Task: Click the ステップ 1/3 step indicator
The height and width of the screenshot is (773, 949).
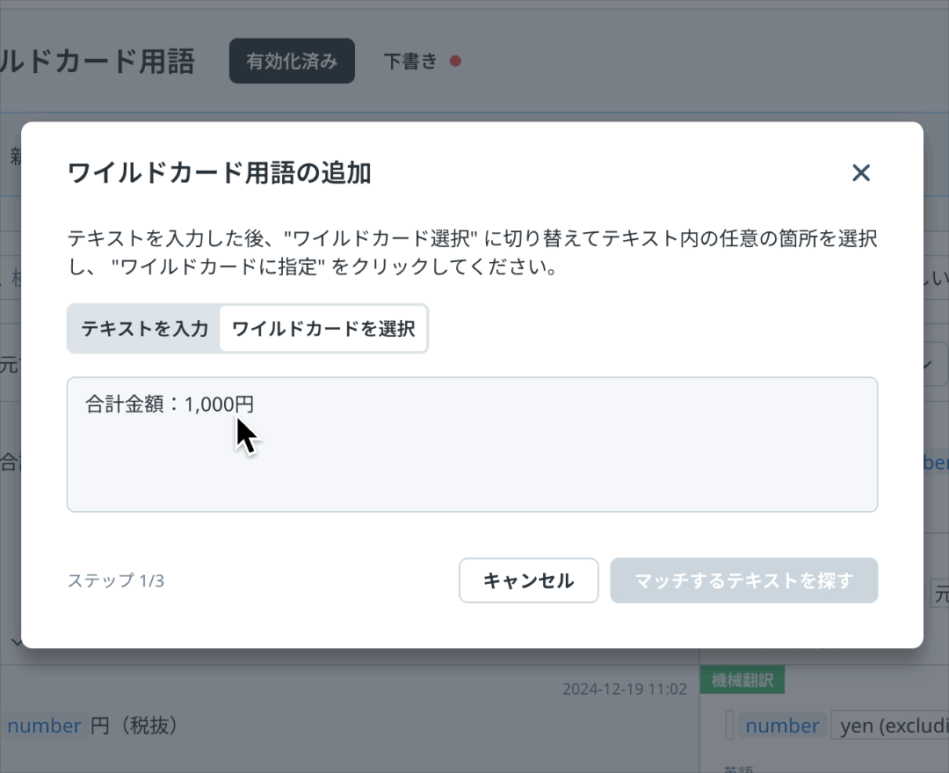Action: (116, 580)
